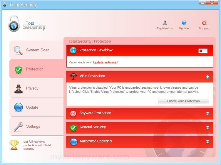Expand the General Security section
The height and width of the screenshot is (165, 221).
point(207,127)
